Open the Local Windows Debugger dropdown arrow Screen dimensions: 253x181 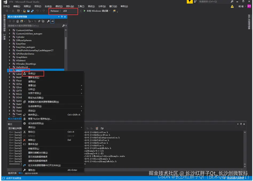tap(110, 11)
